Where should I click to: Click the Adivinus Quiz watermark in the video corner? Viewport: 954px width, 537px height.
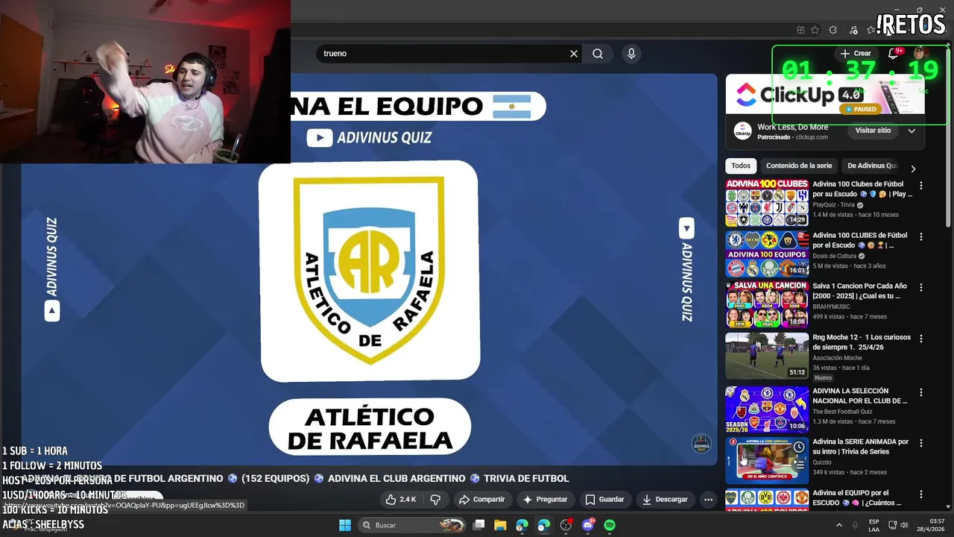(701, 443)
